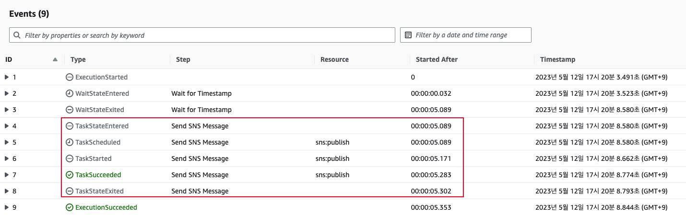Image resolution: width=686 pixels, height=215 pixels.
Task: Click the ID column header
Action: point(9,59)
